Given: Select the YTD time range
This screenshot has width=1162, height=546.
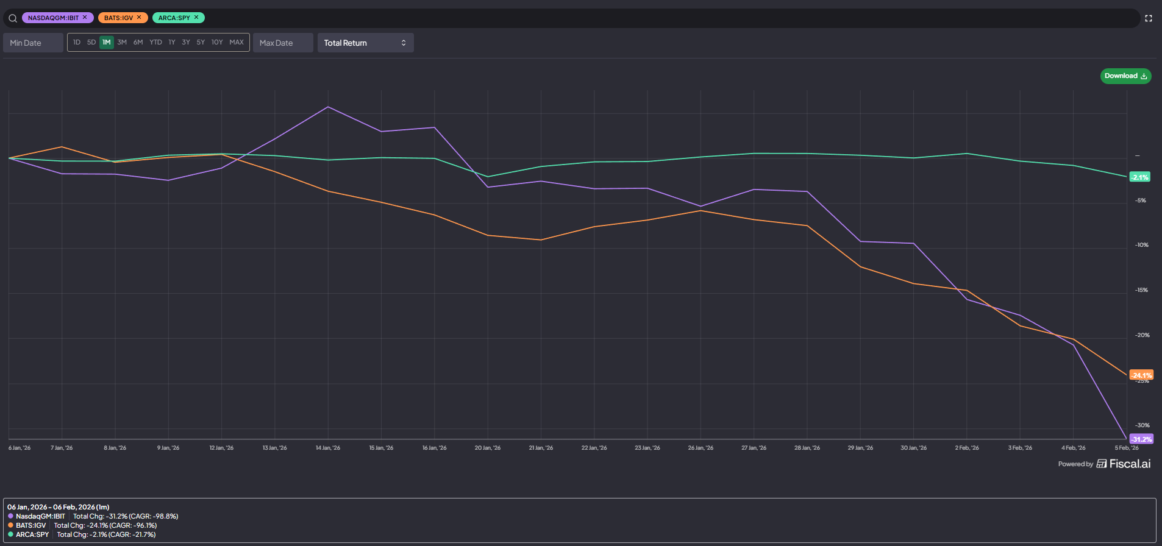Looking at the screenshot, I should (155, 42).
